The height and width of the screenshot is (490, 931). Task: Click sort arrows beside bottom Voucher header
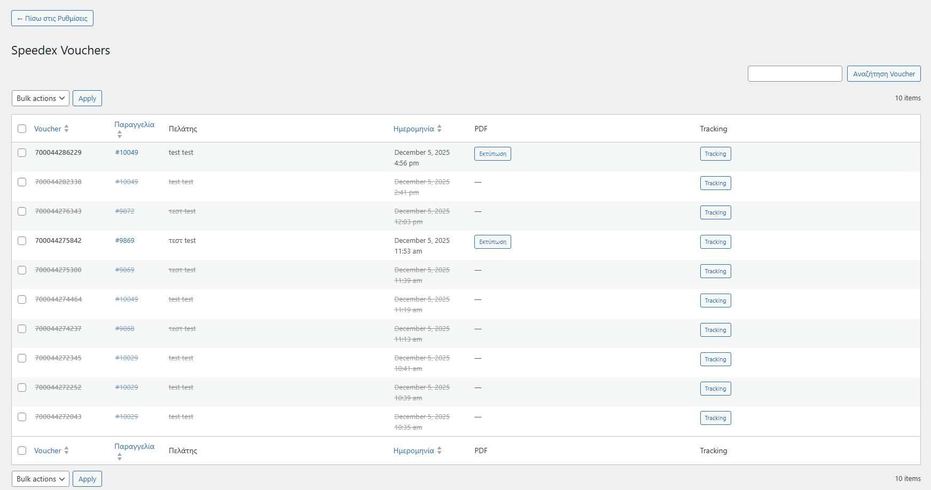66,451
